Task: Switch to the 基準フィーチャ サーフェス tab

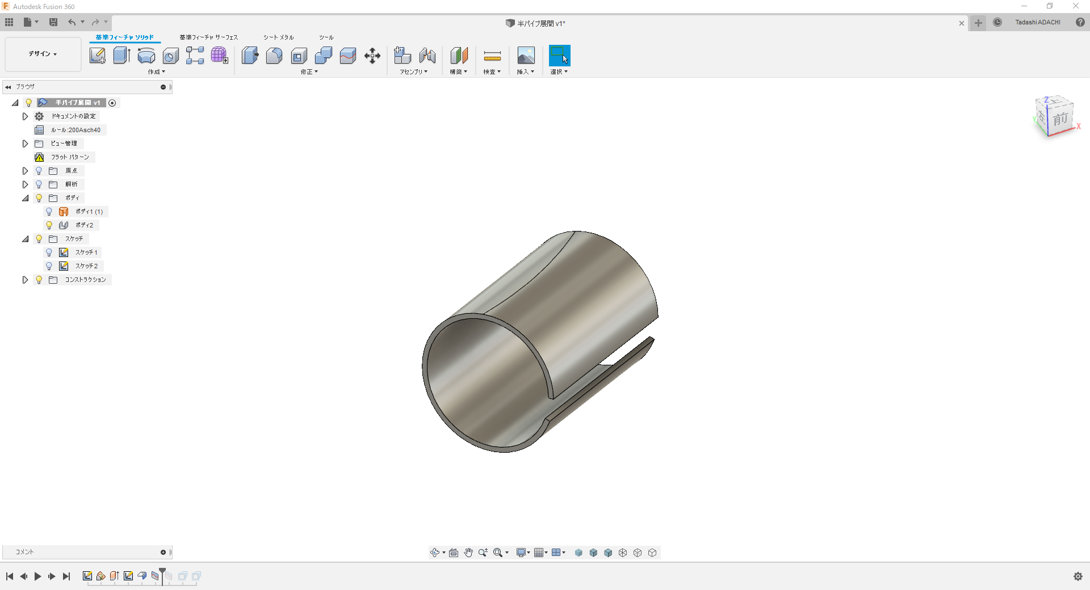Action: 209,37
